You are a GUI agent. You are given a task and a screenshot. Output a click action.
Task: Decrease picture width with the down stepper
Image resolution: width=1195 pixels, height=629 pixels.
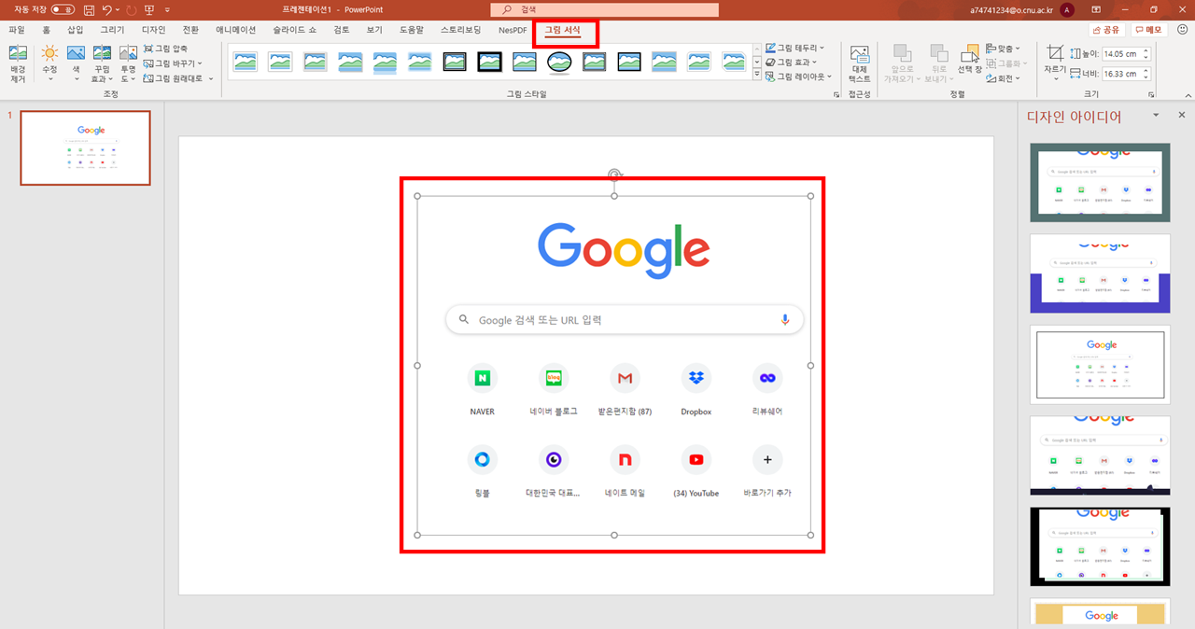tap(1146, 77)
